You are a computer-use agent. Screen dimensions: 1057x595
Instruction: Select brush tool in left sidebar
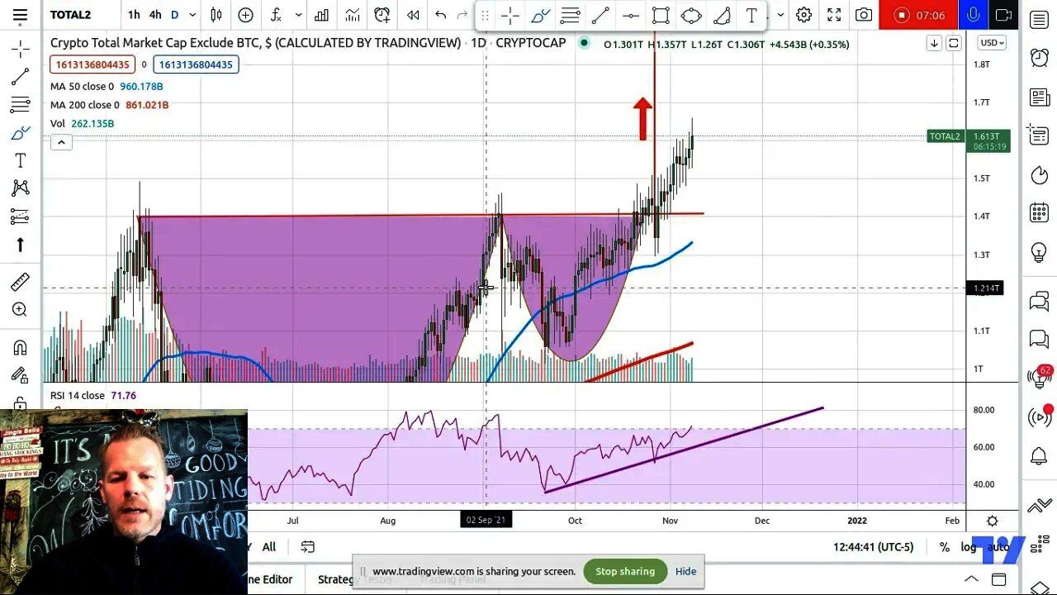pyautogui.click(x=21, y=132)
